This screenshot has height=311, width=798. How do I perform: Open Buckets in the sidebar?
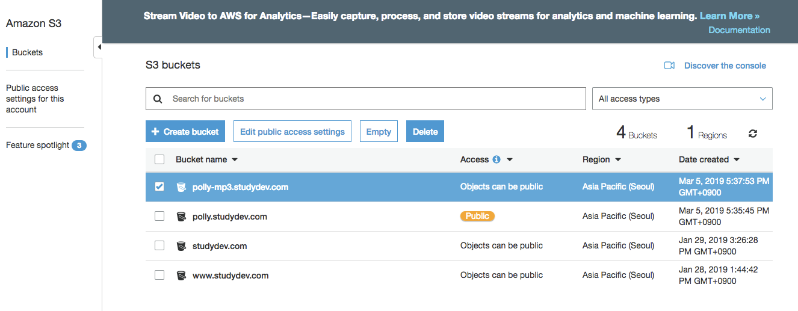[27, 52]
